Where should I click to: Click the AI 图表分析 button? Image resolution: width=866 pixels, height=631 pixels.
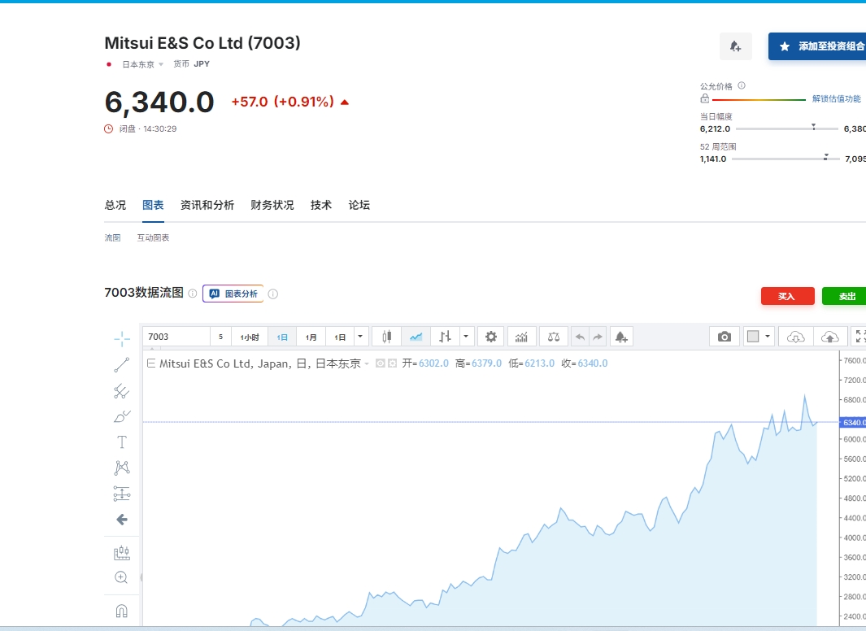[x=233, y=294]
